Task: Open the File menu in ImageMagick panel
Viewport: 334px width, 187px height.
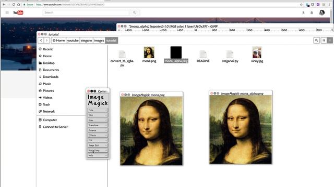Action: 98,110
